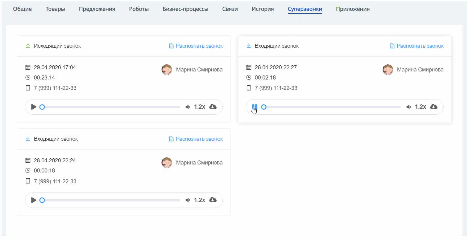Image resolution: width=468 pixels, height=239 pixels.
Task: Mute volume on the 22:27 incoming call
Action: tap(408, 107)
